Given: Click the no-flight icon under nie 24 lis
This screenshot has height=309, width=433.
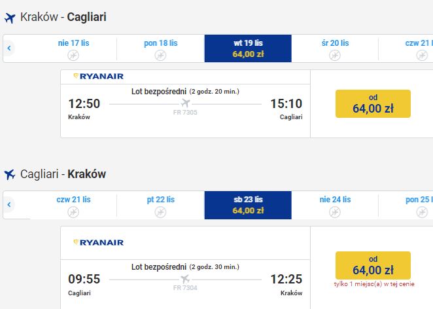Looking at the screenshot, I should point(335,212).
